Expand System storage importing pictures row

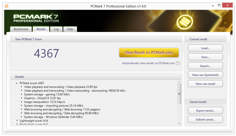tap(22, 106)
